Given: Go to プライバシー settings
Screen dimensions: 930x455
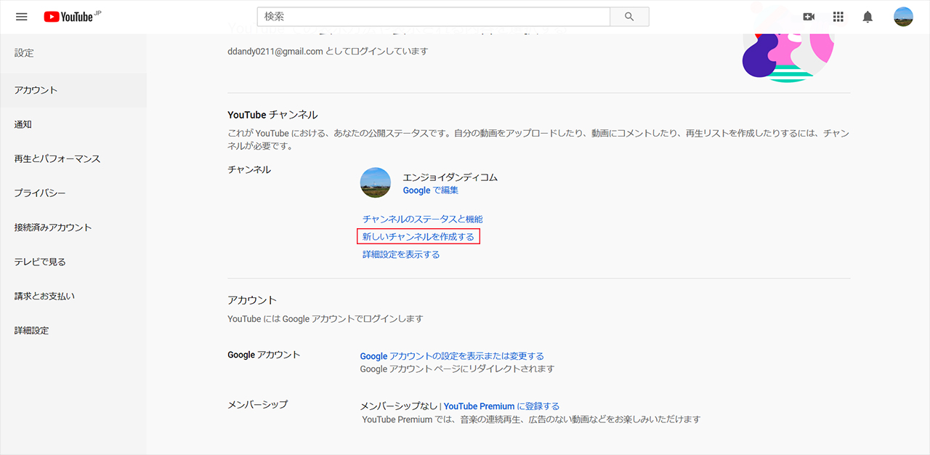Looking at the screenshot, I should (x=73, y=193).
